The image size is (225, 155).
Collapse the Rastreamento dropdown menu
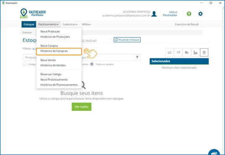click(x=48, y=24)
